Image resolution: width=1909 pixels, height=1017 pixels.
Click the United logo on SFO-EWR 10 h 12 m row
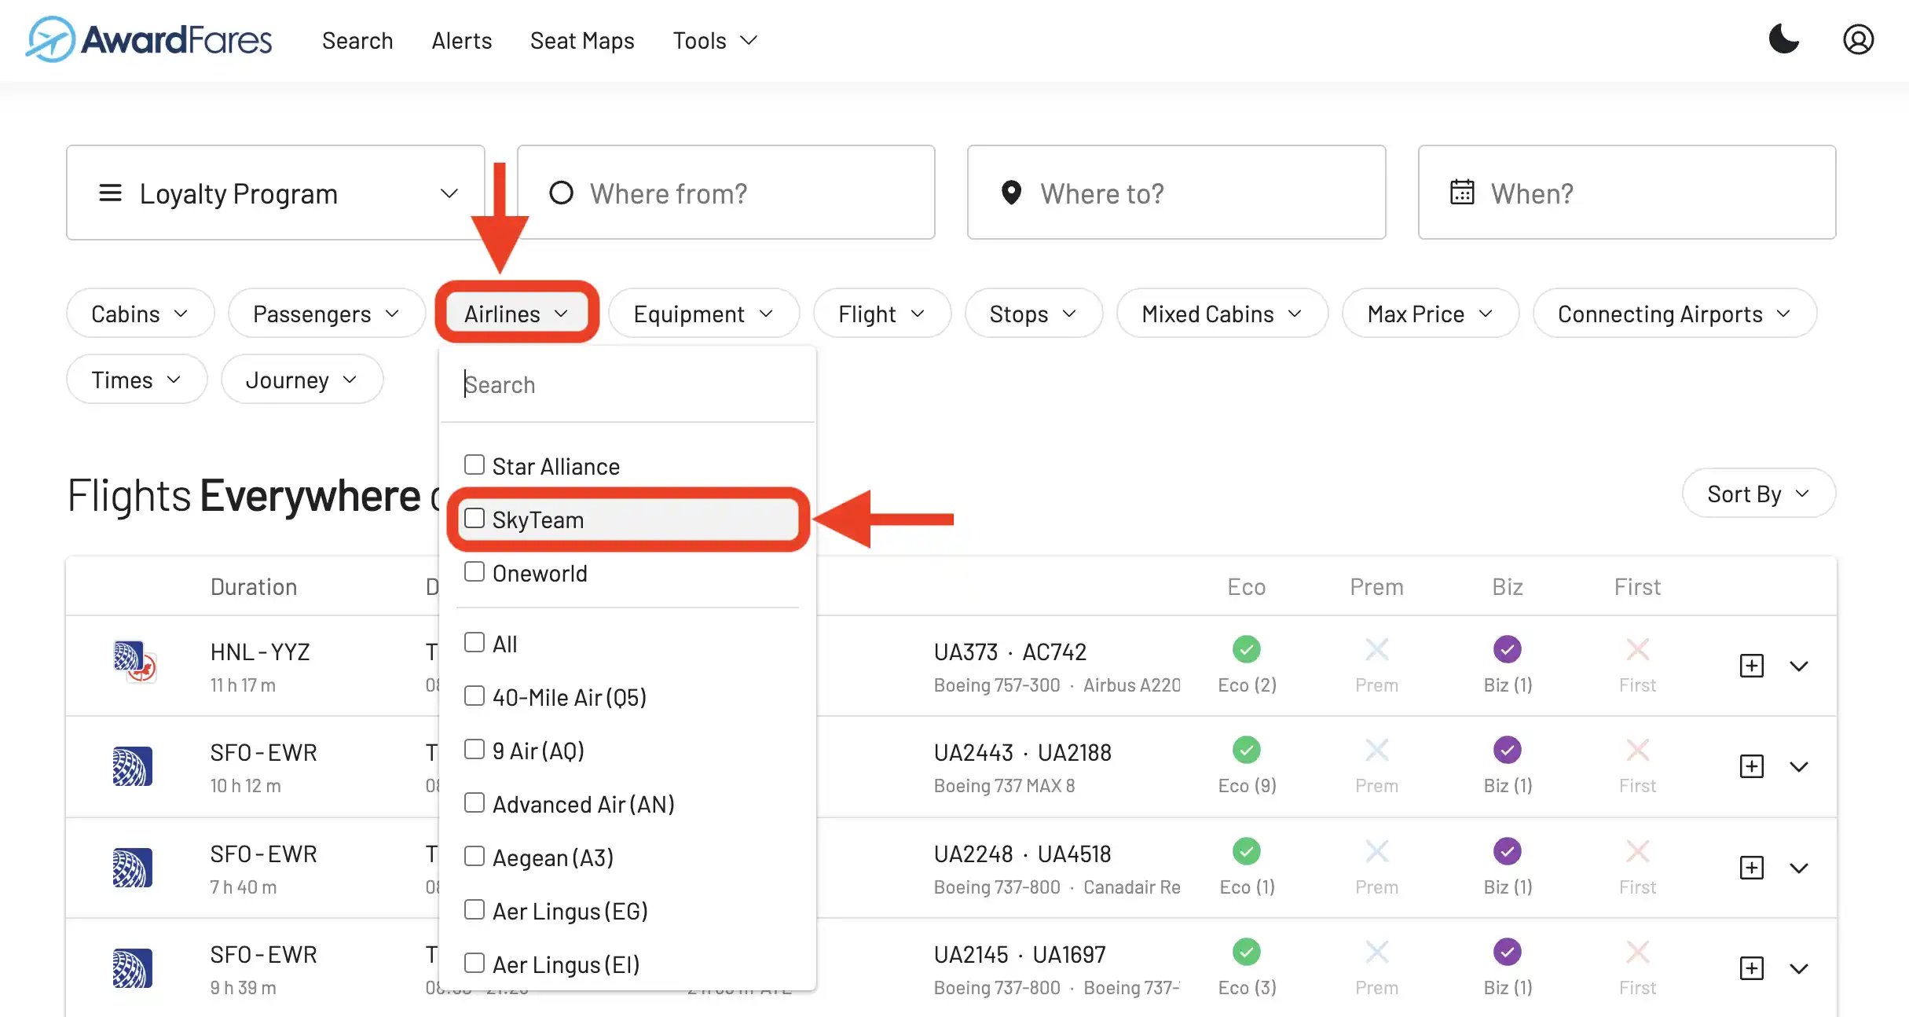[132, 766]
